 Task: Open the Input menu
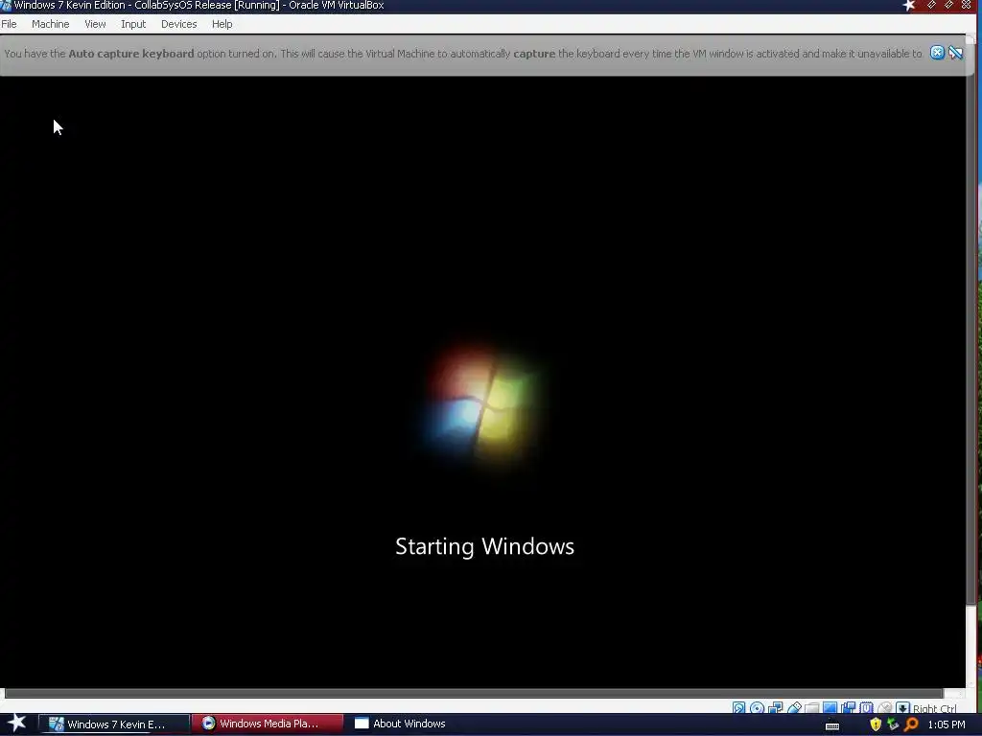pos(133,24)
